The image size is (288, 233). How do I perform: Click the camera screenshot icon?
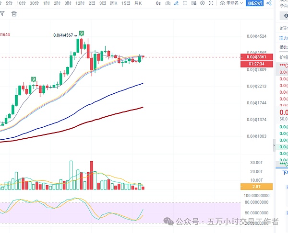pyautogui.click(x=168, y=3)
